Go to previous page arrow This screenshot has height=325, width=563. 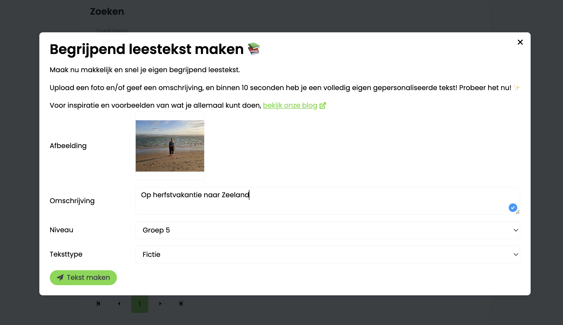click(119, 303)
